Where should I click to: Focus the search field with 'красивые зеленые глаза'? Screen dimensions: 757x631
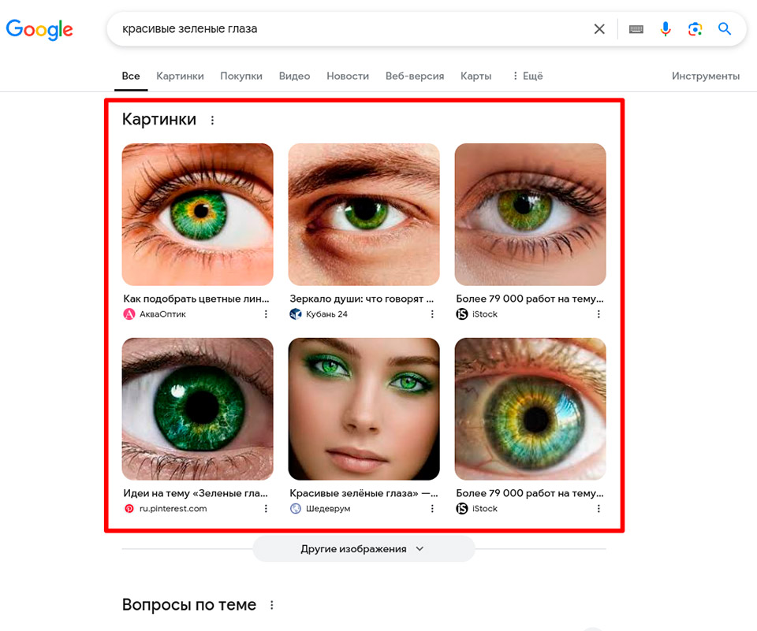point(352,29)
